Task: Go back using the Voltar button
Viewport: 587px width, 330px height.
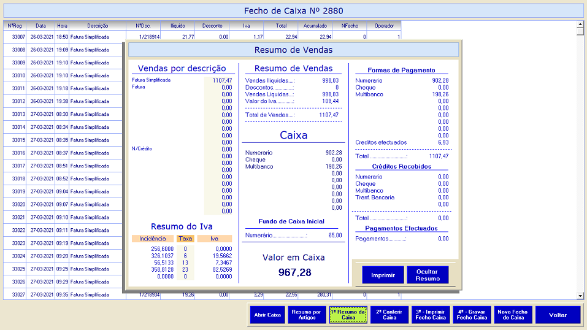Action: [558, 315]
